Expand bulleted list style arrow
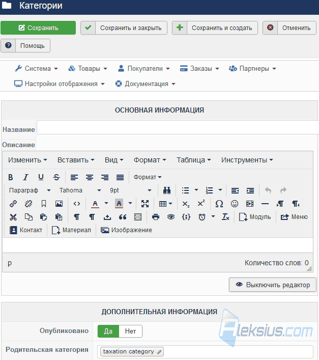Screen dimensions: 319x360 tap(196, 190)
